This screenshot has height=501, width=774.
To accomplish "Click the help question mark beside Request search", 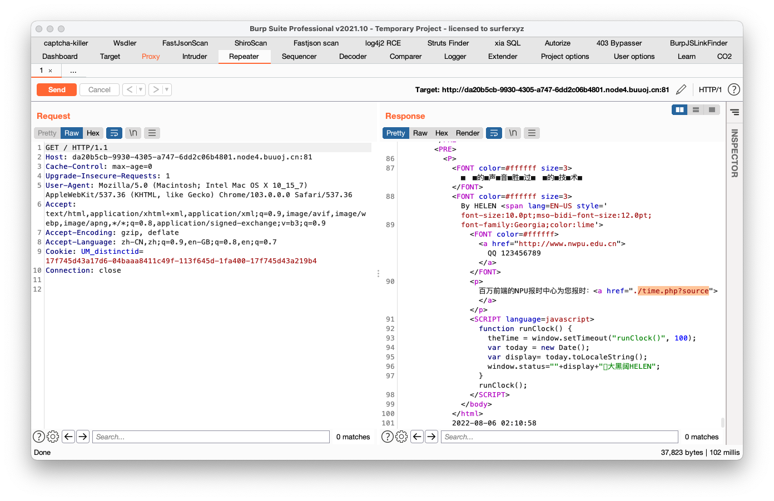I will 38,437.
